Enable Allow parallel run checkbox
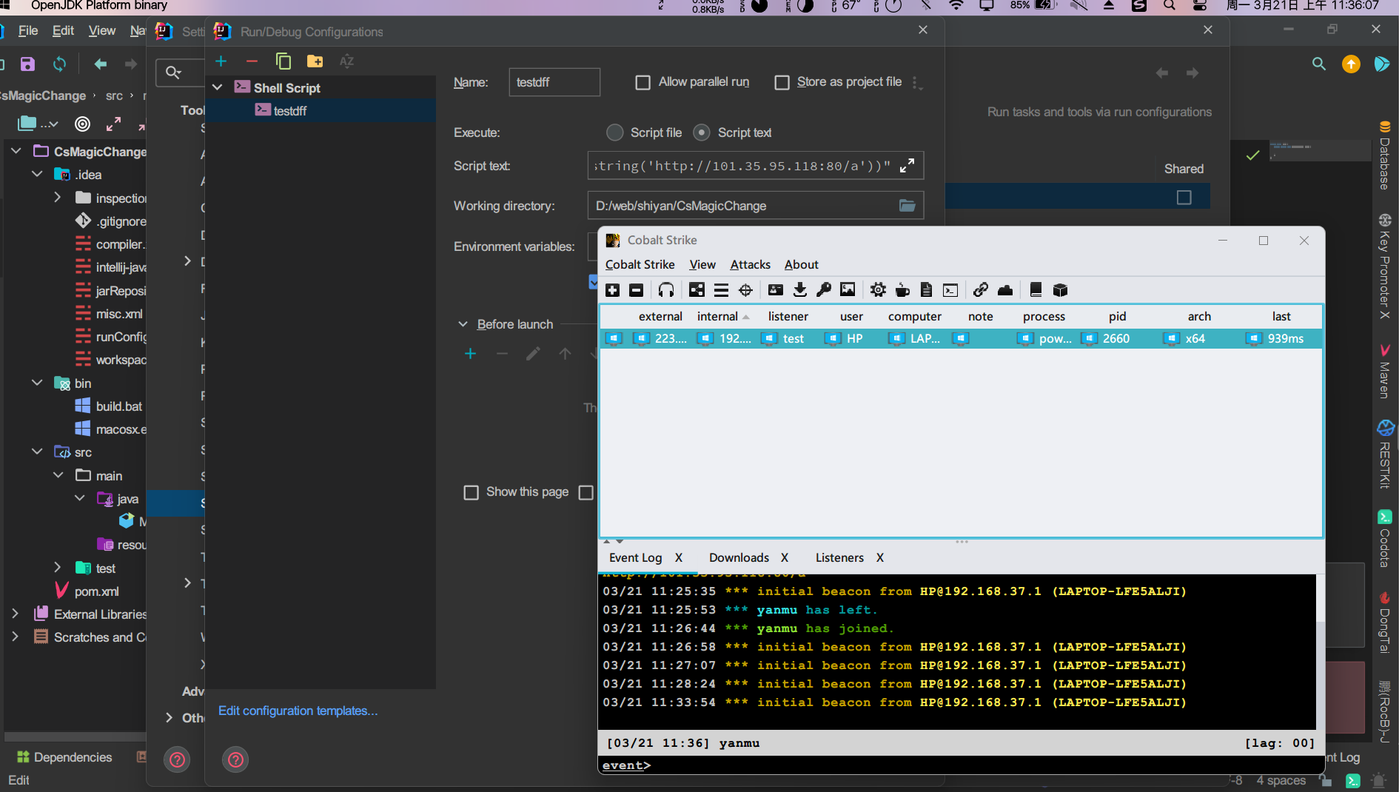1399x792 pixels. point(643,82)
